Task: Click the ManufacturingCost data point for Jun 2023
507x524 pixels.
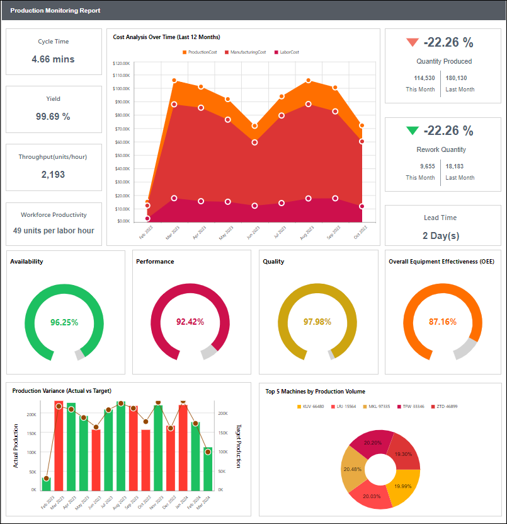Action: pyautogui.click(x=254, y=143)
